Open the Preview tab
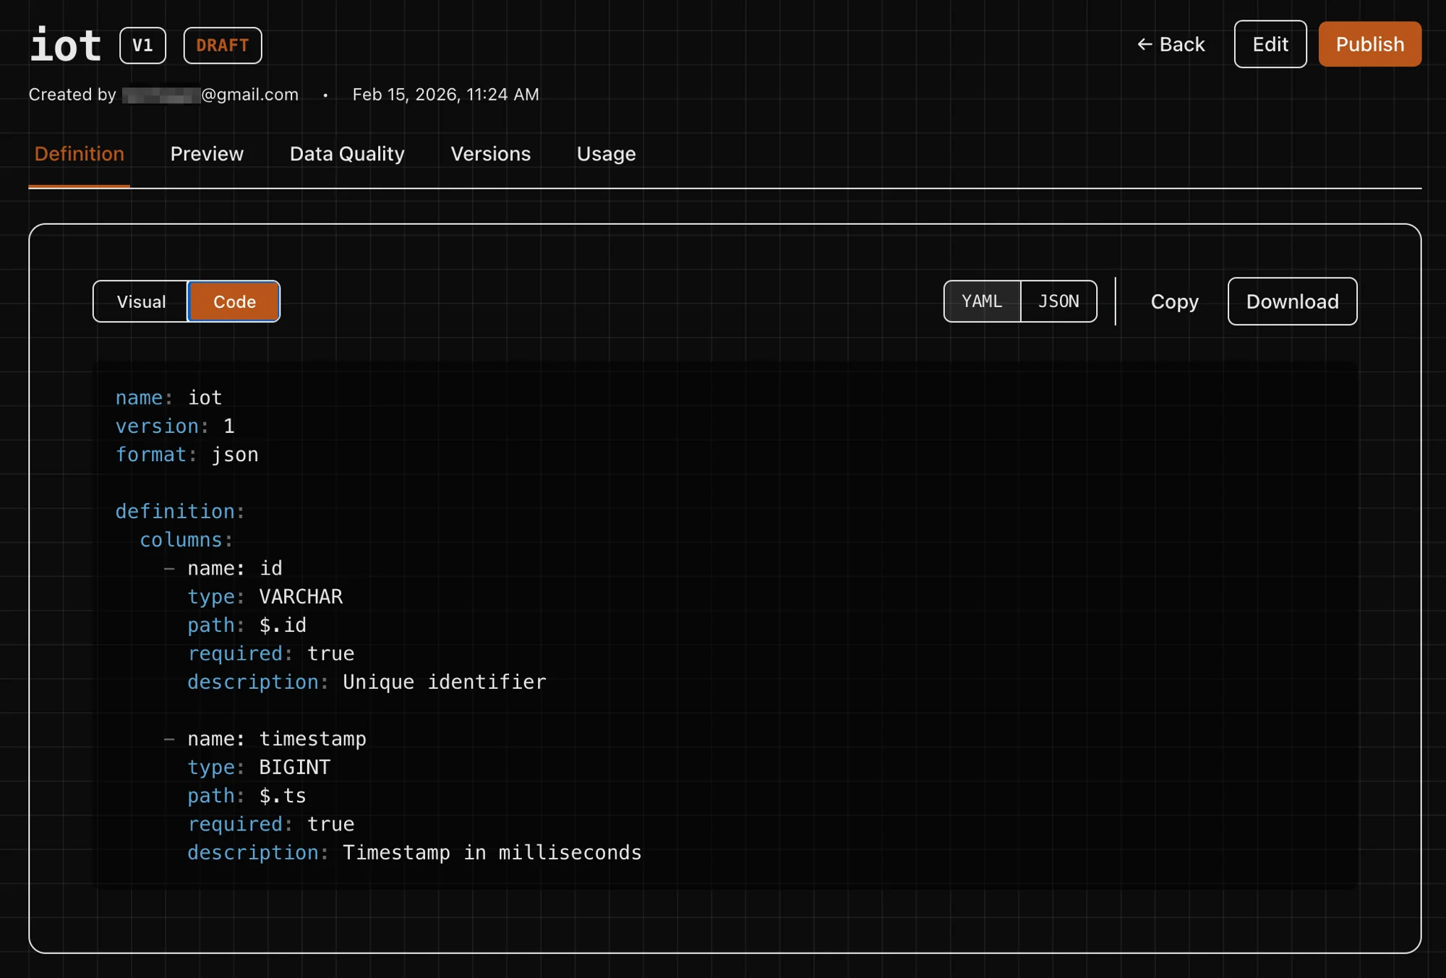This screenshot has width=1446, height=978. point(207,153)
